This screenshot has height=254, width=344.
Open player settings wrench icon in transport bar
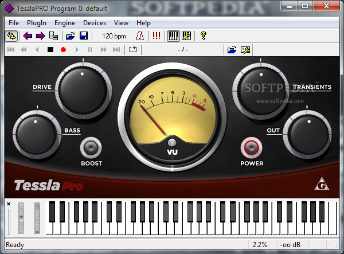tap(245, 50)
